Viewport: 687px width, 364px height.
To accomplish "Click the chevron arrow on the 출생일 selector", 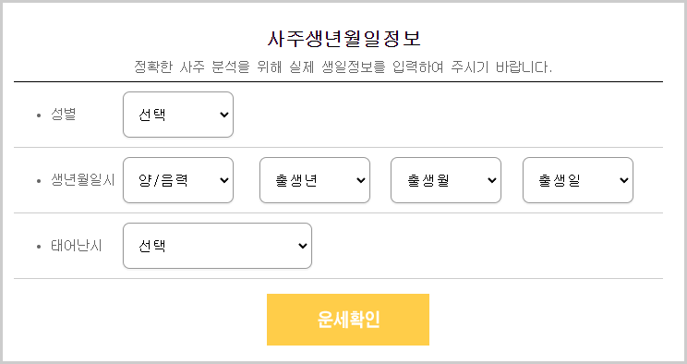I will (624, 180).
